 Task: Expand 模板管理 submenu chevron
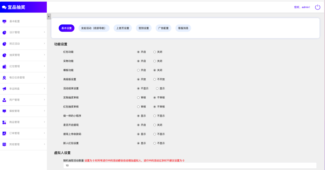pos(44,111)
